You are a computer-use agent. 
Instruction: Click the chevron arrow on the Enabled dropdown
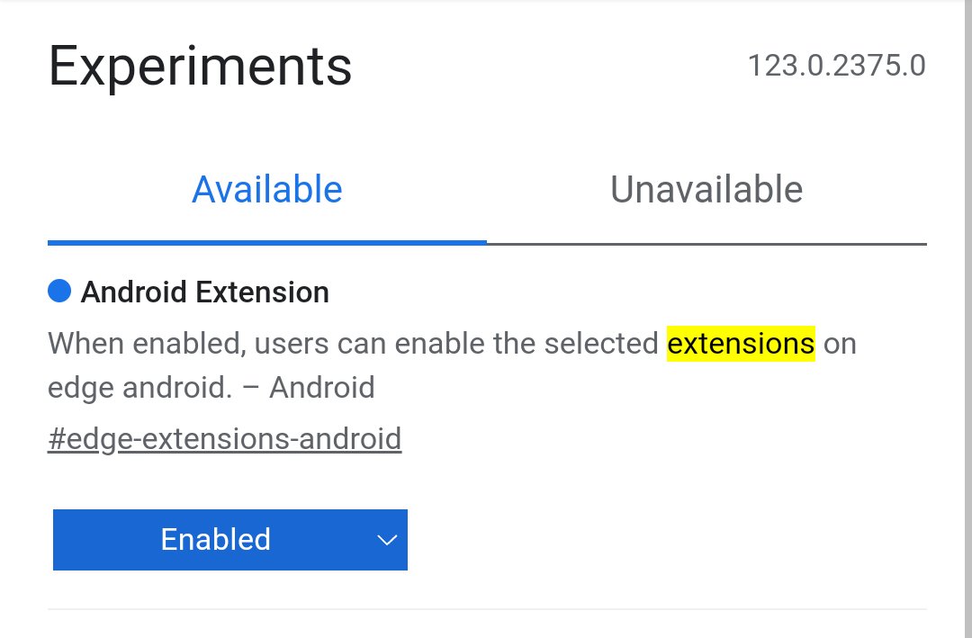point(387,540)
